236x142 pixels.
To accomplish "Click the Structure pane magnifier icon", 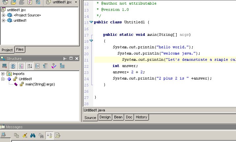I will click(3, 59).
